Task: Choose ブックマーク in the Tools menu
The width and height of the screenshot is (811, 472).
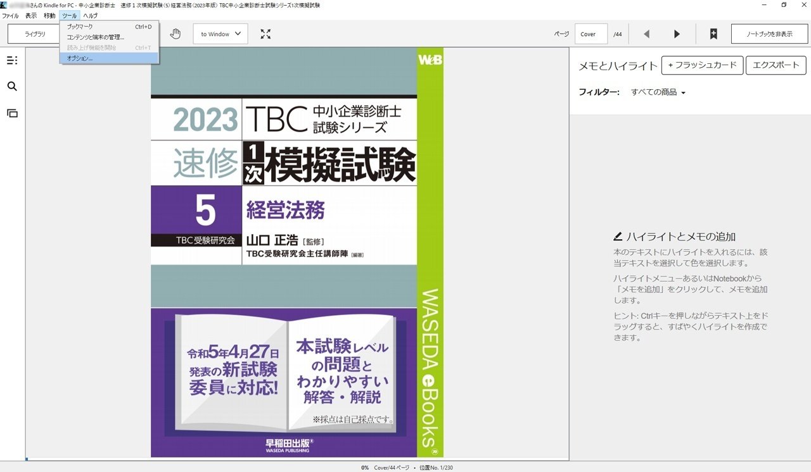Action: pos(110,27)
